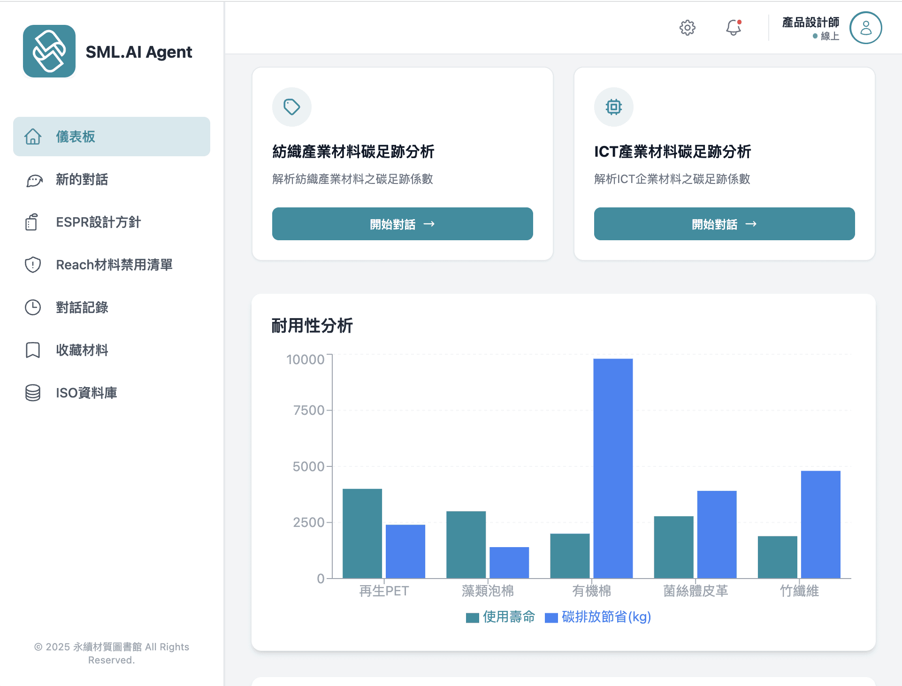Click the notification bell icon

pyautogui.click(x=733, y=28)
